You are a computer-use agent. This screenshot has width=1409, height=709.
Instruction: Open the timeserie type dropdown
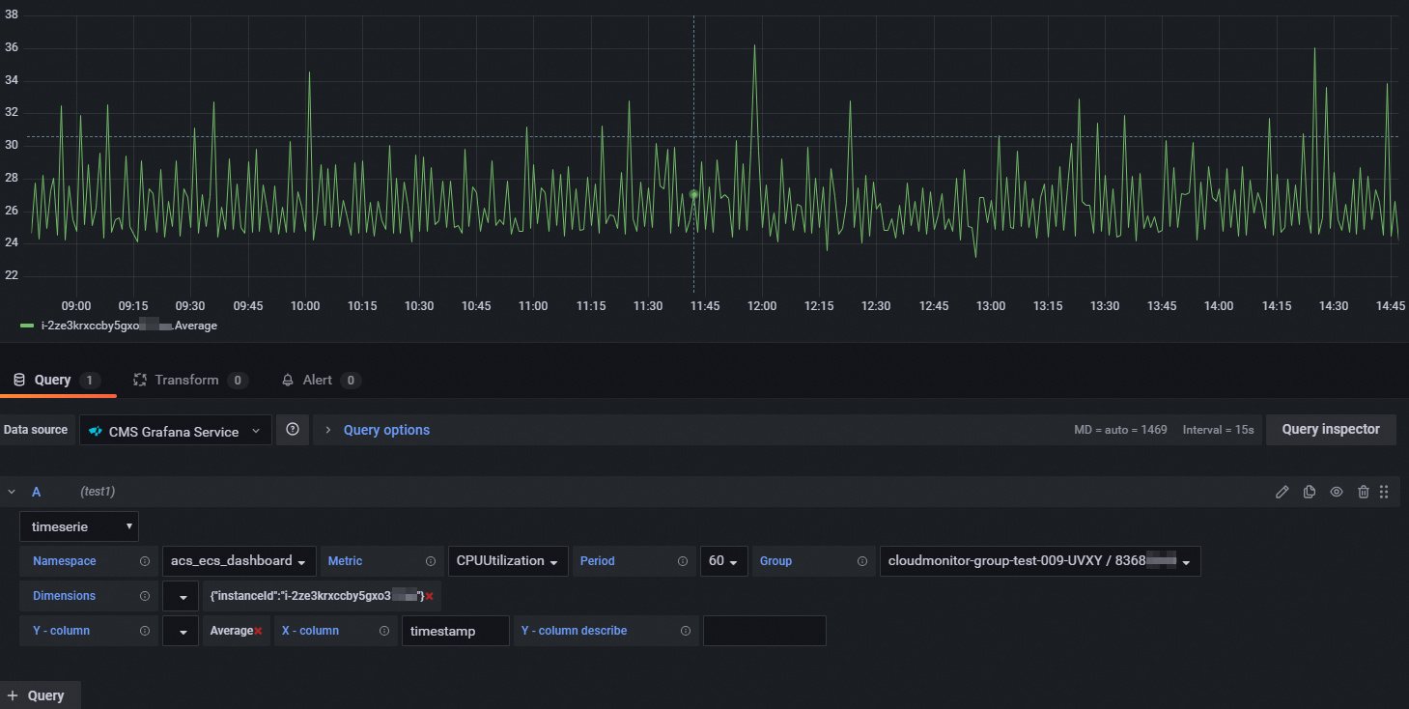pos(79,525)
